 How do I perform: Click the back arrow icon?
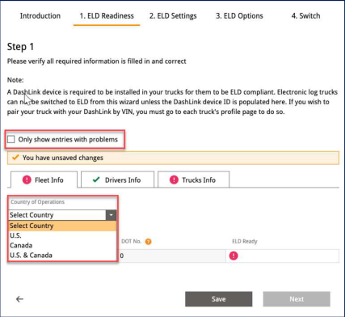point(19,299)
